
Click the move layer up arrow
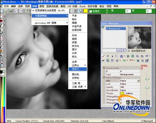[x=108, y=56]
